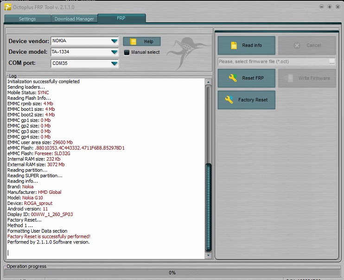The width and height of the screenshot is (344, 280).
Task: Click the Write Firmware phone icon
Action: [x=288, y=78]
